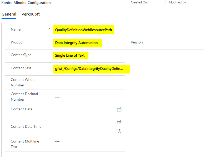
Task: Open the Content Date Time clock picker
Action: click(120, 131)
